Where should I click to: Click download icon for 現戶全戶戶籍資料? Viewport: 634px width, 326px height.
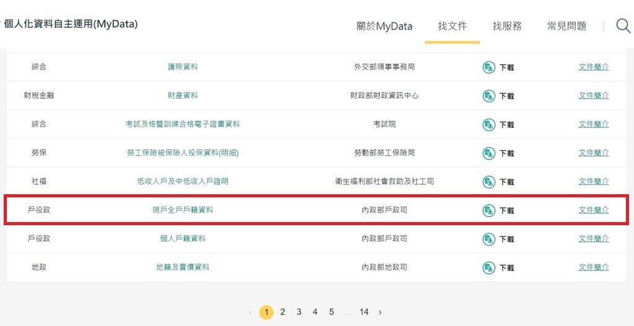[x=489, y=210]
